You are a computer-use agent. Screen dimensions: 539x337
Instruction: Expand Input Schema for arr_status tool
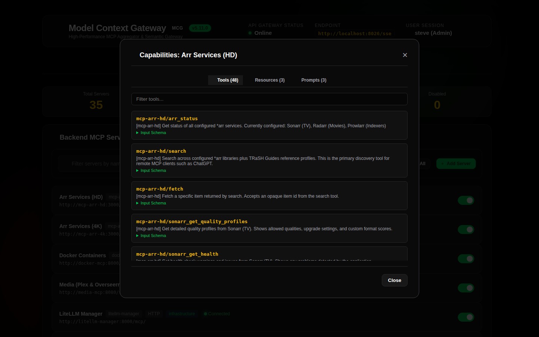click(151, 133)
